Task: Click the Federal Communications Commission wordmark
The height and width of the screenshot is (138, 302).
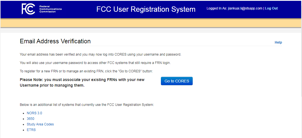Action: pos(50,9)
